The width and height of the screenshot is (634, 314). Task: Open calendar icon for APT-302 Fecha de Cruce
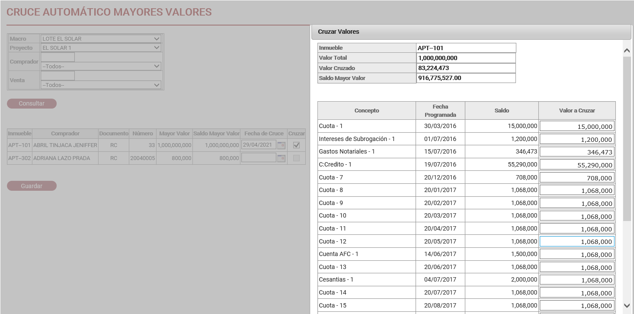pyautogui.click(x=281, y=158)
